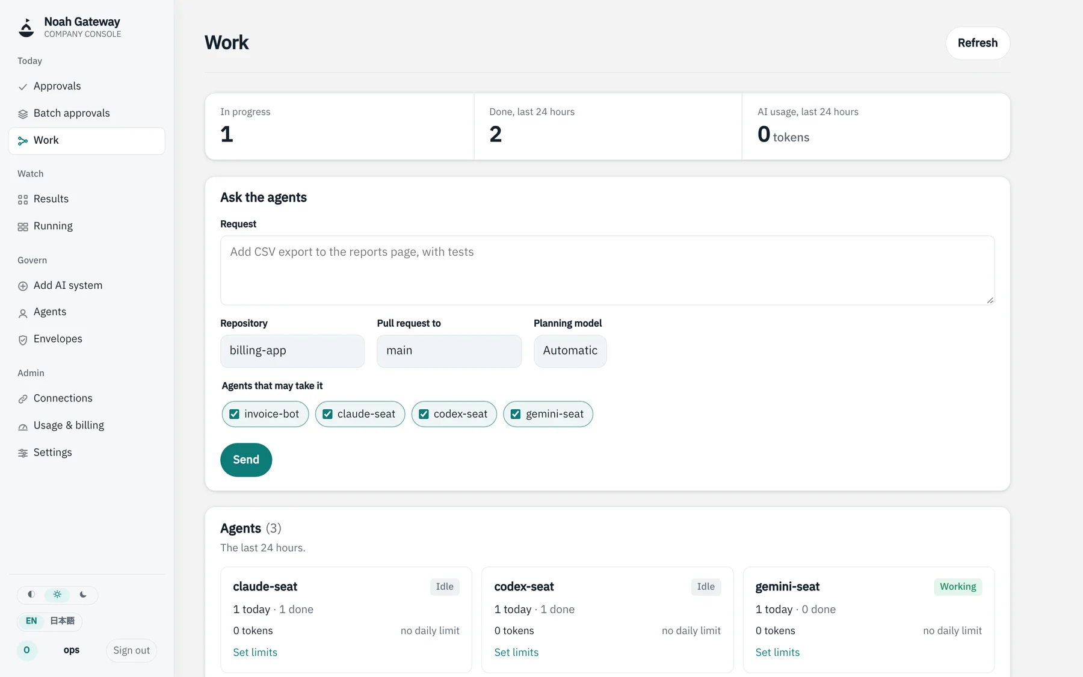Viewport: 1083px width, 677px height.
Task: Open Connections page in sidebar
Action: coord(87,398)
